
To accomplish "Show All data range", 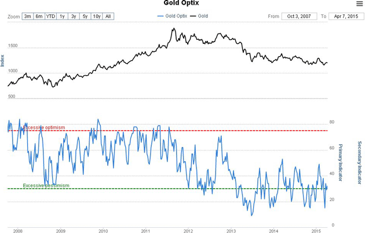I will click(108, 16).
